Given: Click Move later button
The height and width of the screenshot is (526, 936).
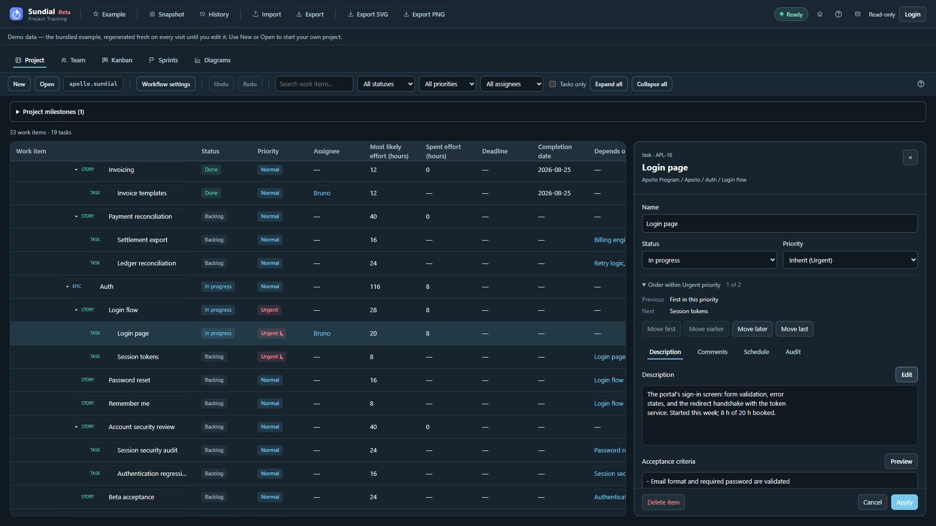Looking at the screenshot, I should pos(752,329).
